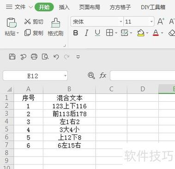Toggle underline formatting
This screenshot has height=169, width=175.
97,33
